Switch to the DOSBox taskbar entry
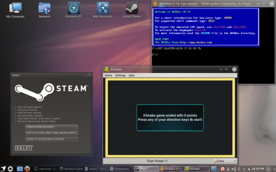Viewport: 276px width, 172px height. [x=172, y=169]
